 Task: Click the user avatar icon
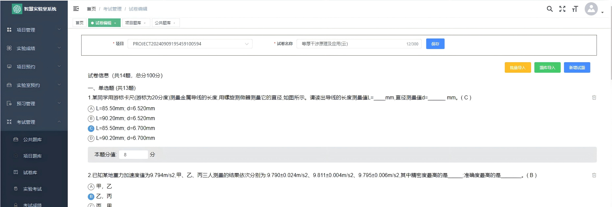pos(591,9)
